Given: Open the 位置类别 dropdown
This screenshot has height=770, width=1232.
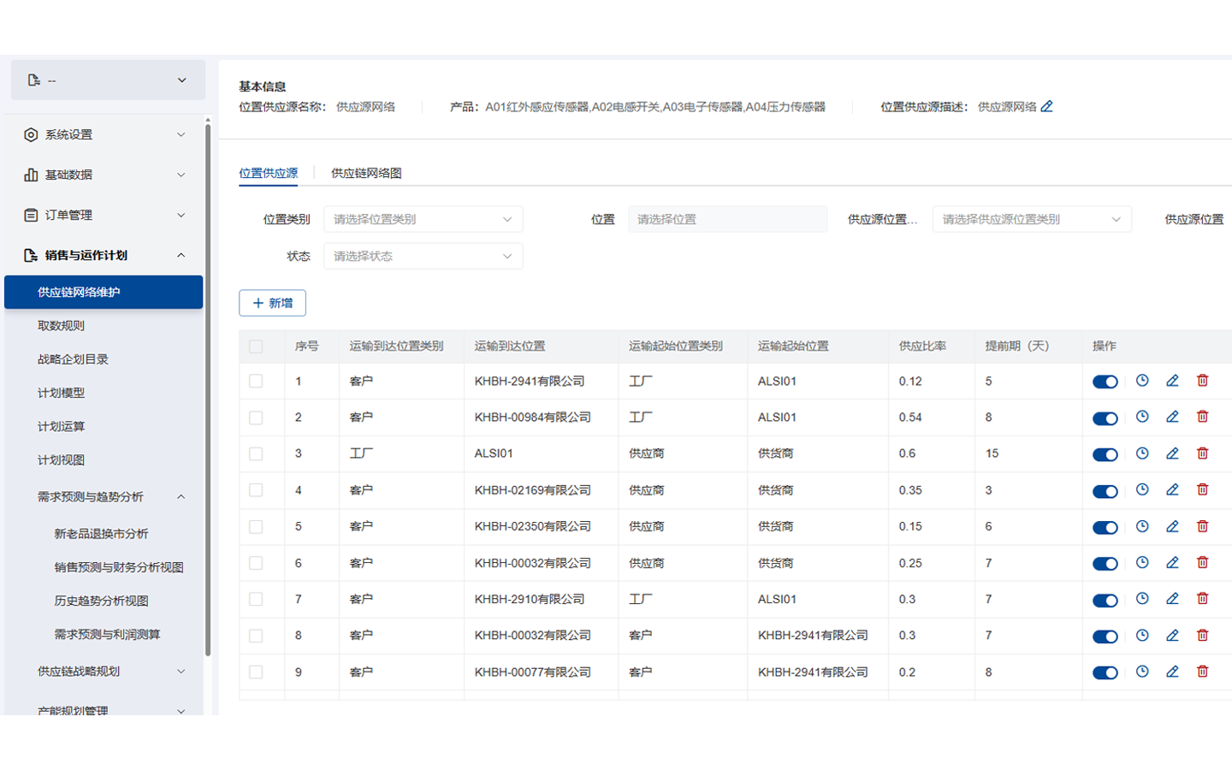Looking at the screenshot, I should [423, 219].
